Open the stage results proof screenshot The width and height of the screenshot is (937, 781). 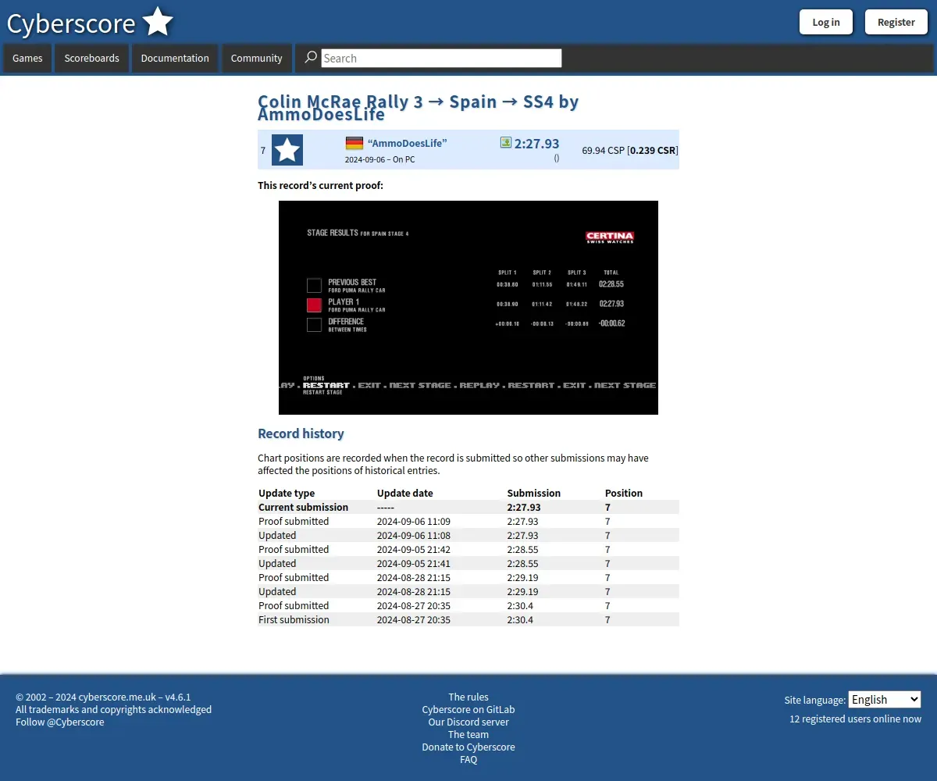tap(468, 308)
